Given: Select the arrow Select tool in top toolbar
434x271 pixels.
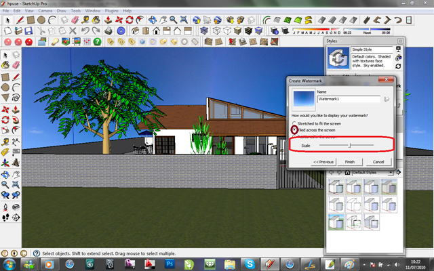Looking at the screenshot, I should tap(7, 20).
